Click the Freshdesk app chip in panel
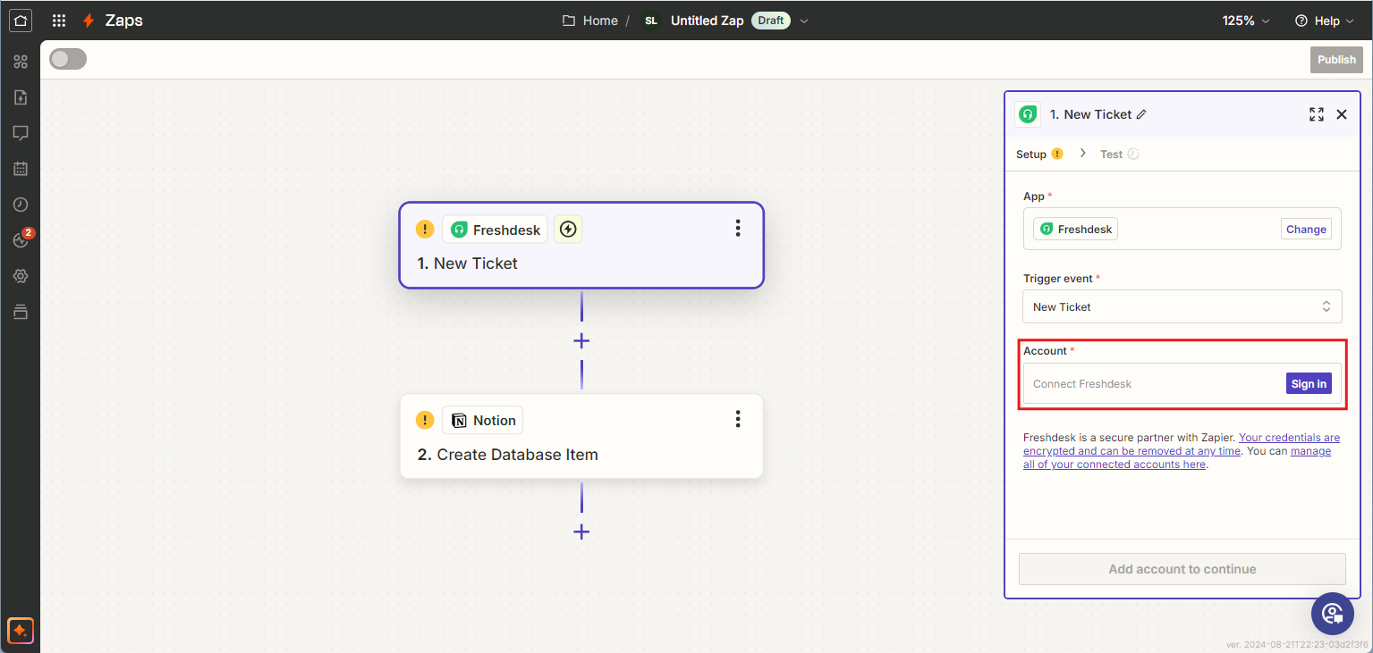The image size is (1373, 653). click(1075, 229)
